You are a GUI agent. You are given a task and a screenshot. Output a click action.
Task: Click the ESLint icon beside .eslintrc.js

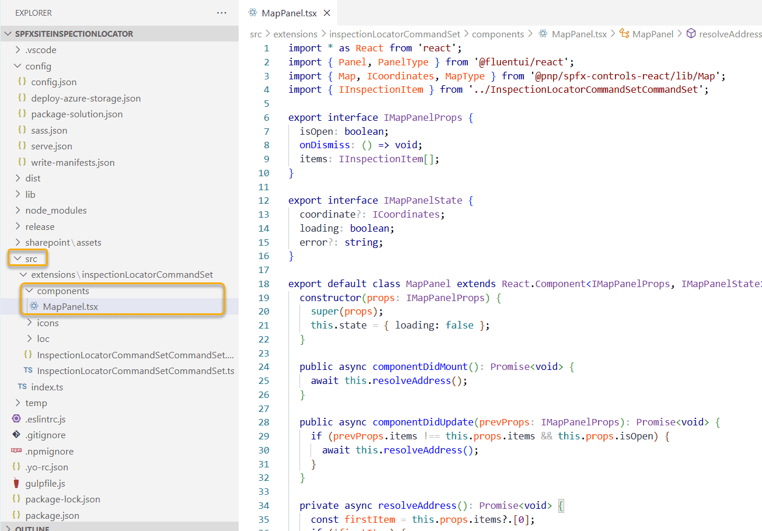click(16, 419)
